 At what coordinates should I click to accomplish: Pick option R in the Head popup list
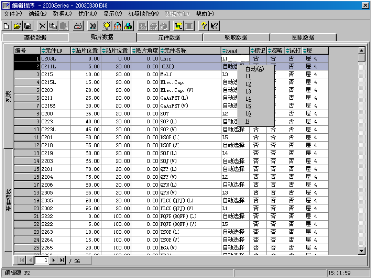247,121
